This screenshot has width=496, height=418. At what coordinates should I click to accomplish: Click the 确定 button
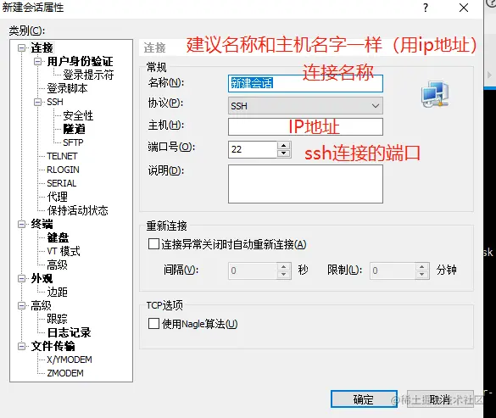click(364, 399)
